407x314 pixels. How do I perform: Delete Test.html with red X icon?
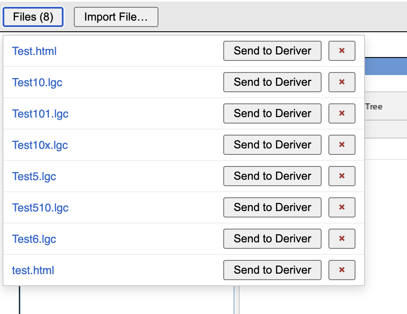[x=342, y=51]
